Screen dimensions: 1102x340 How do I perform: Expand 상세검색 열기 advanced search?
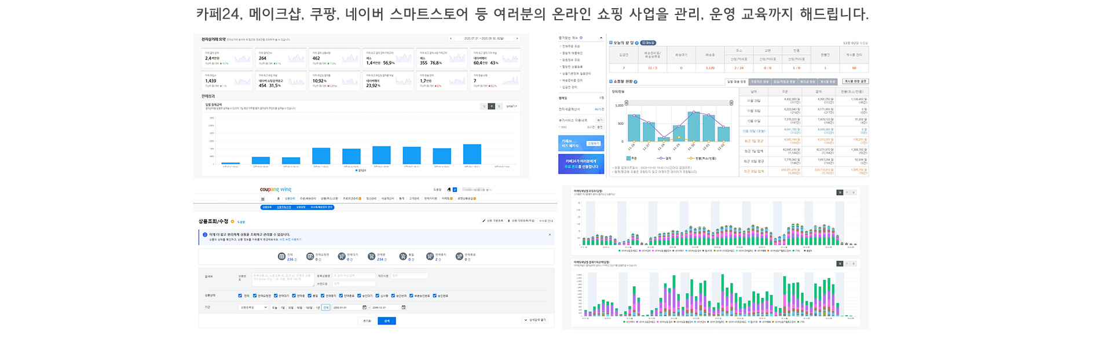tap(535, 320)
